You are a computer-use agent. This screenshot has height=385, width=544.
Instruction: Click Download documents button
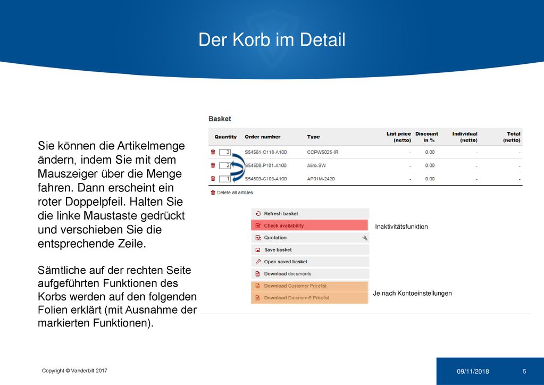tap(310, 274)
